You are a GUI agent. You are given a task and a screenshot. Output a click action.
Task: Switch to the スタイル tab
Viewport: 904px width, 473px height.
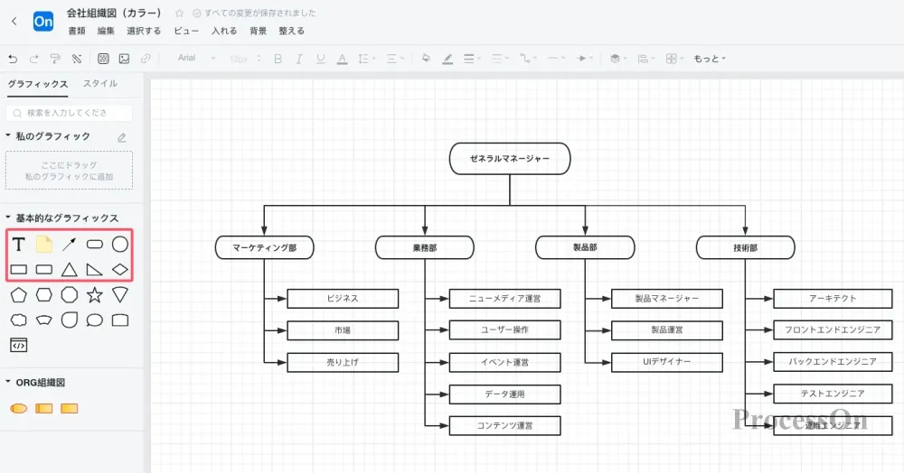click(x=100, y=83)
